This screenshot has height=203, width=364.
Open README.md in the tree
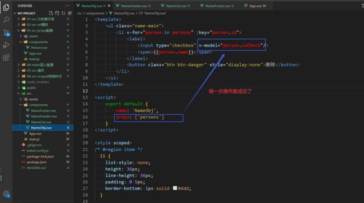tap(36, 168)
